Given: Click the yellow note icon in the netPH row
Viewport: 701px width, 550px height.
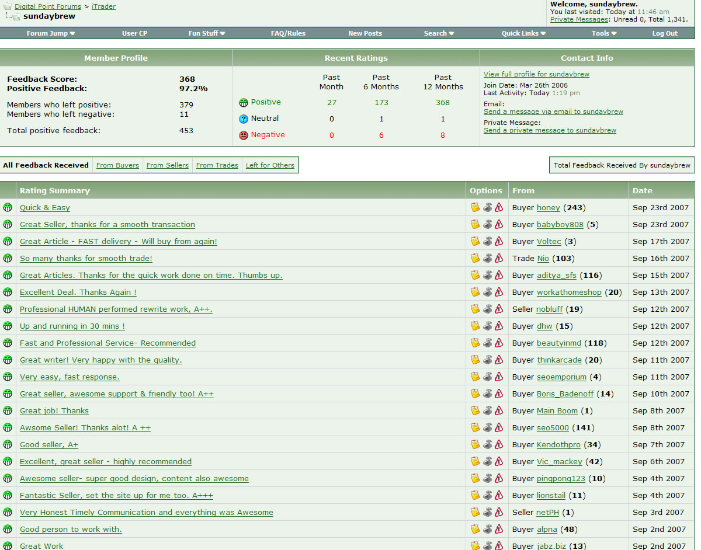Looking at the screenshot, I should pos(476,512).
